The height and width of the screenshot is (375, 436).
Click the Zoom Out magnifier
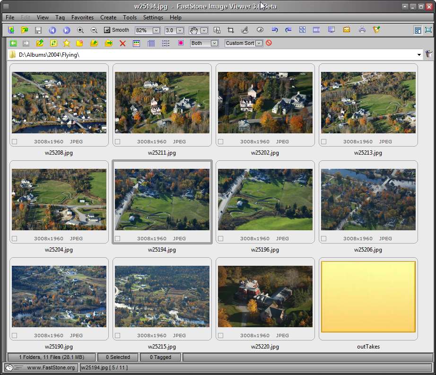click(x=94, y=30)
